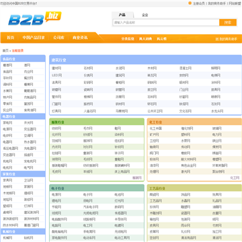The image size is (242, 242).
Task: Click 化工网 at the 化工行业 panel bottom
Action: 235,178
